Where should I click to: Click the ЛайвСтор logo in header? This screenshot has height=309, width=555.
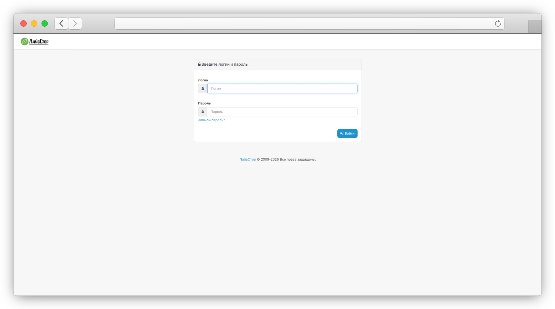35,41
